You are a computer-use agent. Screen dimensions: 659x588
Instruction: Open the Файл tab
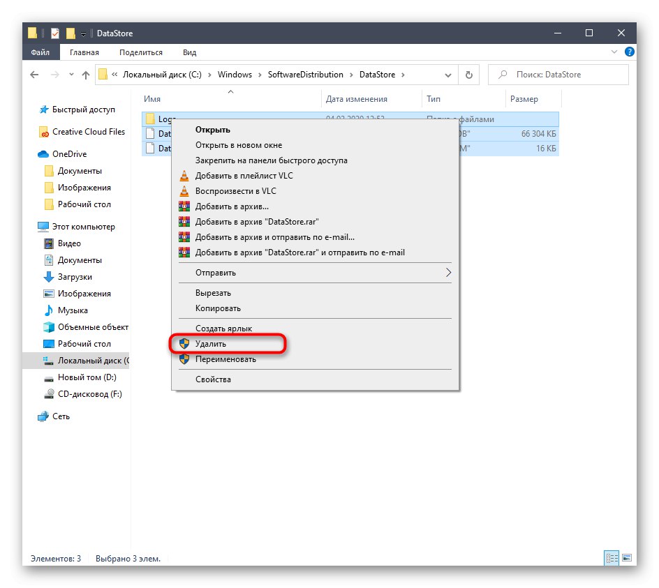(40, 52)
